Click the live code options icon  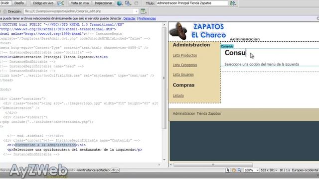tap(60, 3)
